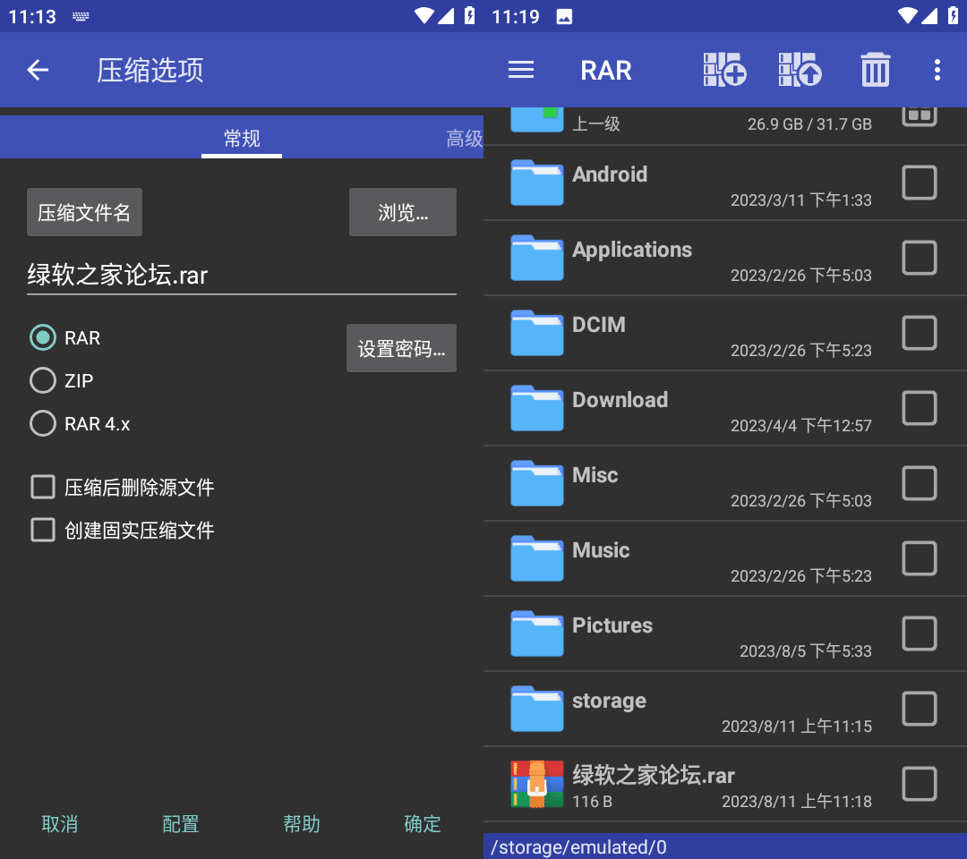Screen dimensions: 967x859
Task: Switch to the 高级 tab
Action: click(x=464, y=139)
